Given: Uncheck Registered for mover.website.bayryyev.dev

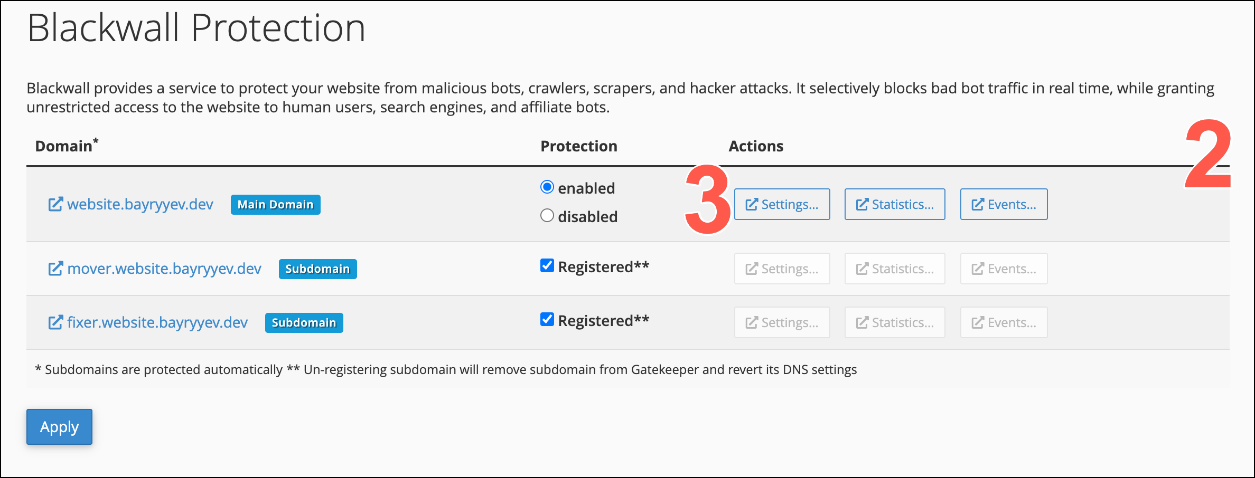Looking at the screenshot, I should coord(547,266).
